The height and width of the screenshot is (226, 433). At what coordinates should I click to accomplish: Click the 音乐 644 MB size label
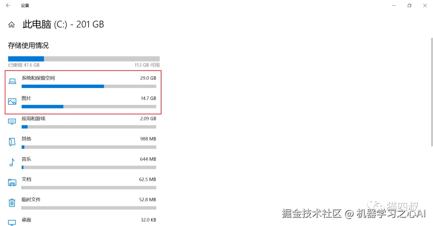click(148, 159)
